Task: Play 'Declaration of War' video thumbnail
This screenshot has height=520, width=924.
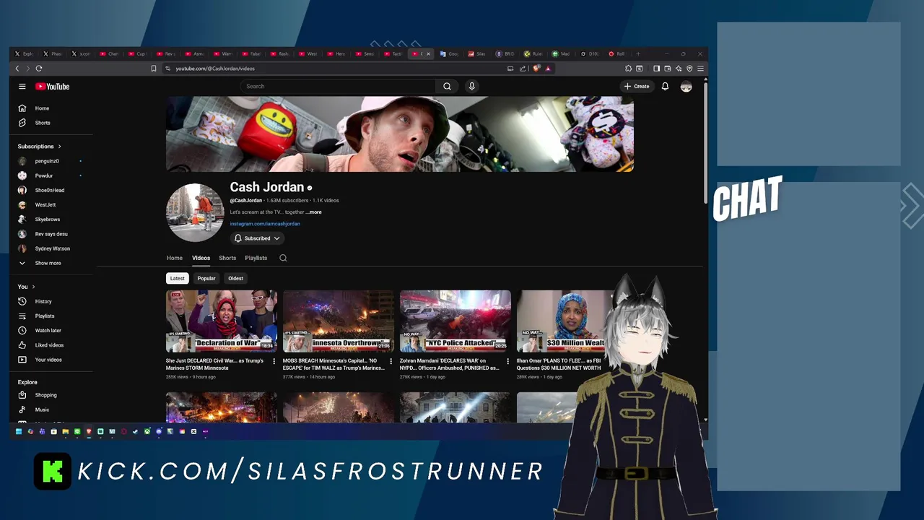Action: pos(222,321)
